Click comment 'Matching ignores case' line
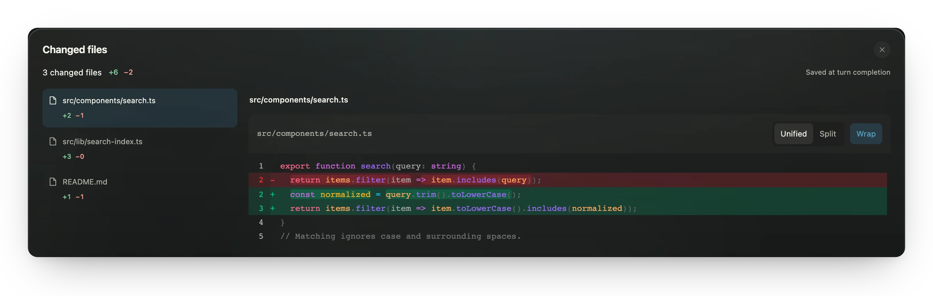The height and width of the screenshot is (296, 933). tap(400, 236)
